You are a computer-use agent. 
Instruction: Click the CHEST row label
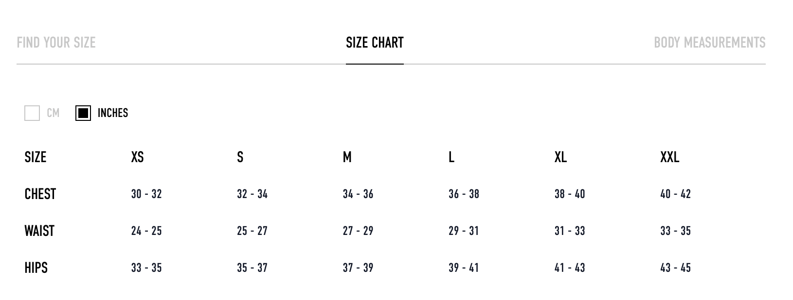coord(40,194)
